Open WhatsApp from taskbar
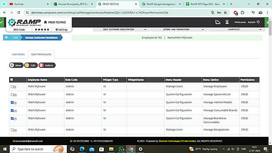 pyautogui.click(x=121, y=149)
